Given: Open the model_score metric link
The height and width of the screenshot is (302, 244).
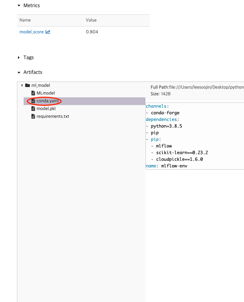Looking at the screenshot, I should tap(32, 32).
